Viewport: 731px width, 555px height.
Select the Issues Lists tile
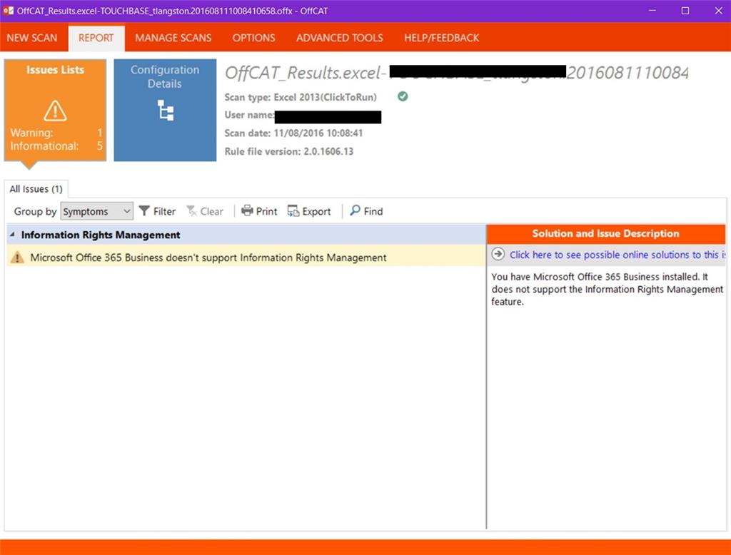point(55,110)
